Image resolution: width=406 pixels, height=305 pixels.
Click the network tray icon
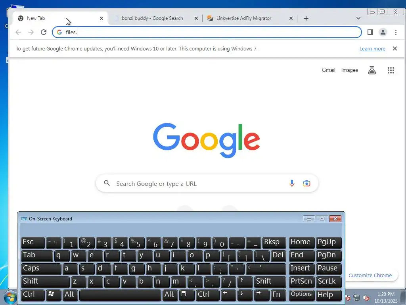[x=356, y=298]
